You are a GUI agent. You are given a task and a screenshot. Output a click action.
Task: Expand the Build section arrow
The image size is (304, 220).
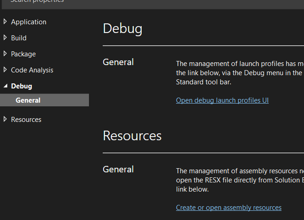click(5, 38)
